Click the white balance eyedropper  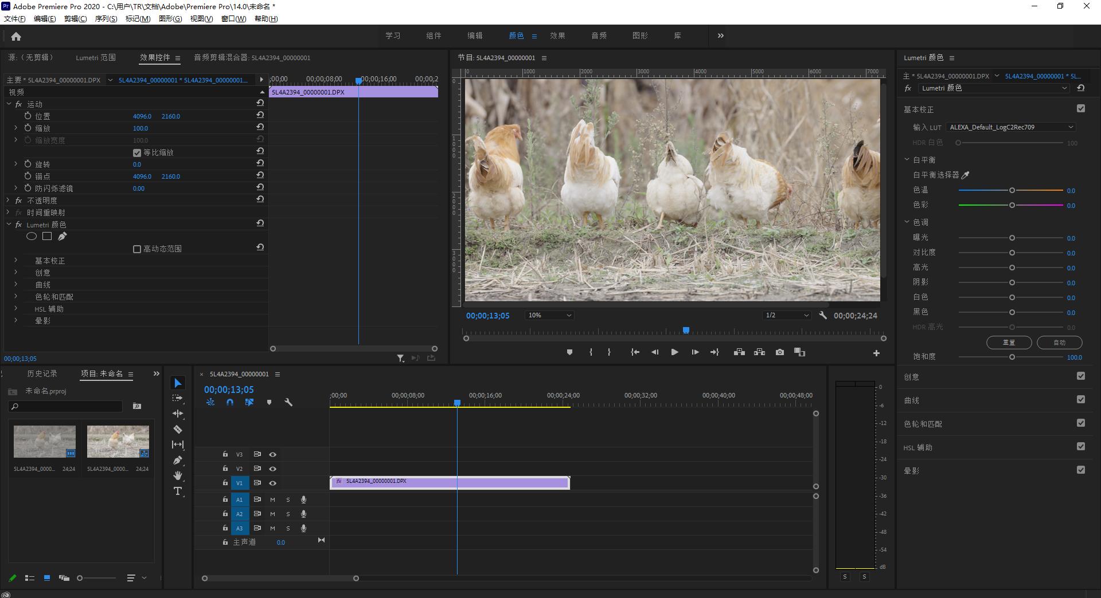click(965, 175)
